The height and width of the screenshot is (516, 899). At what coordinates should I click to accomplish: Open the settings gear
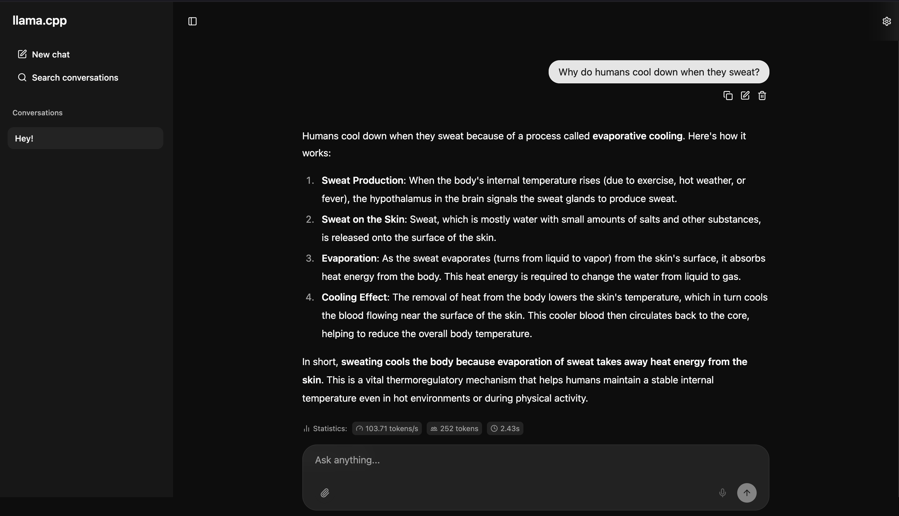pyautogui.click(x=887, y=21)
